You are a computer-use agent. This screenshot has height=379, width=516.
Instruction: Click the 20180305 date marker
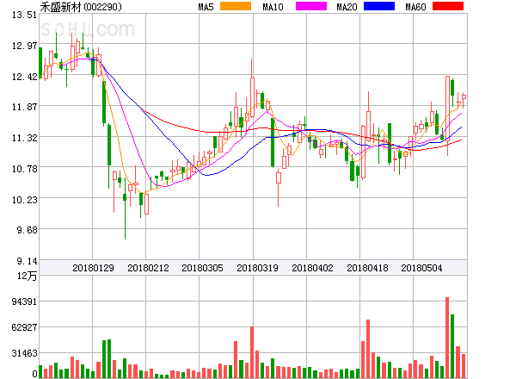tap(202, 268)
